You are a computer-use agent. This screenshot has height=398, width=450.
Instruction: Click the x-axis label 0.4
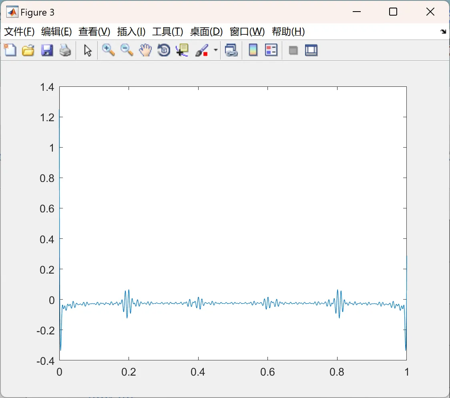coord(198,372)
